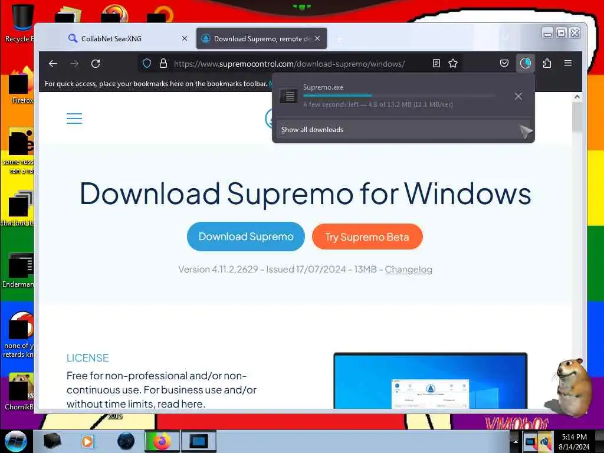This screenshot has height=453, width=604.
Task: Open the Changelog link
Action: pos(408,269)
